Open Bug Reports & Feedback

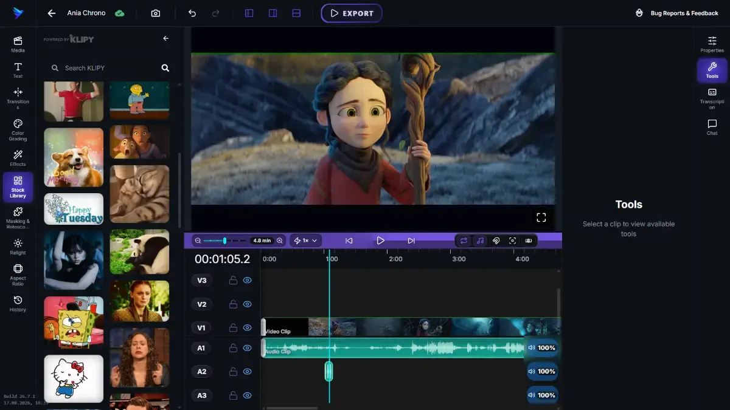click(676, 13)
